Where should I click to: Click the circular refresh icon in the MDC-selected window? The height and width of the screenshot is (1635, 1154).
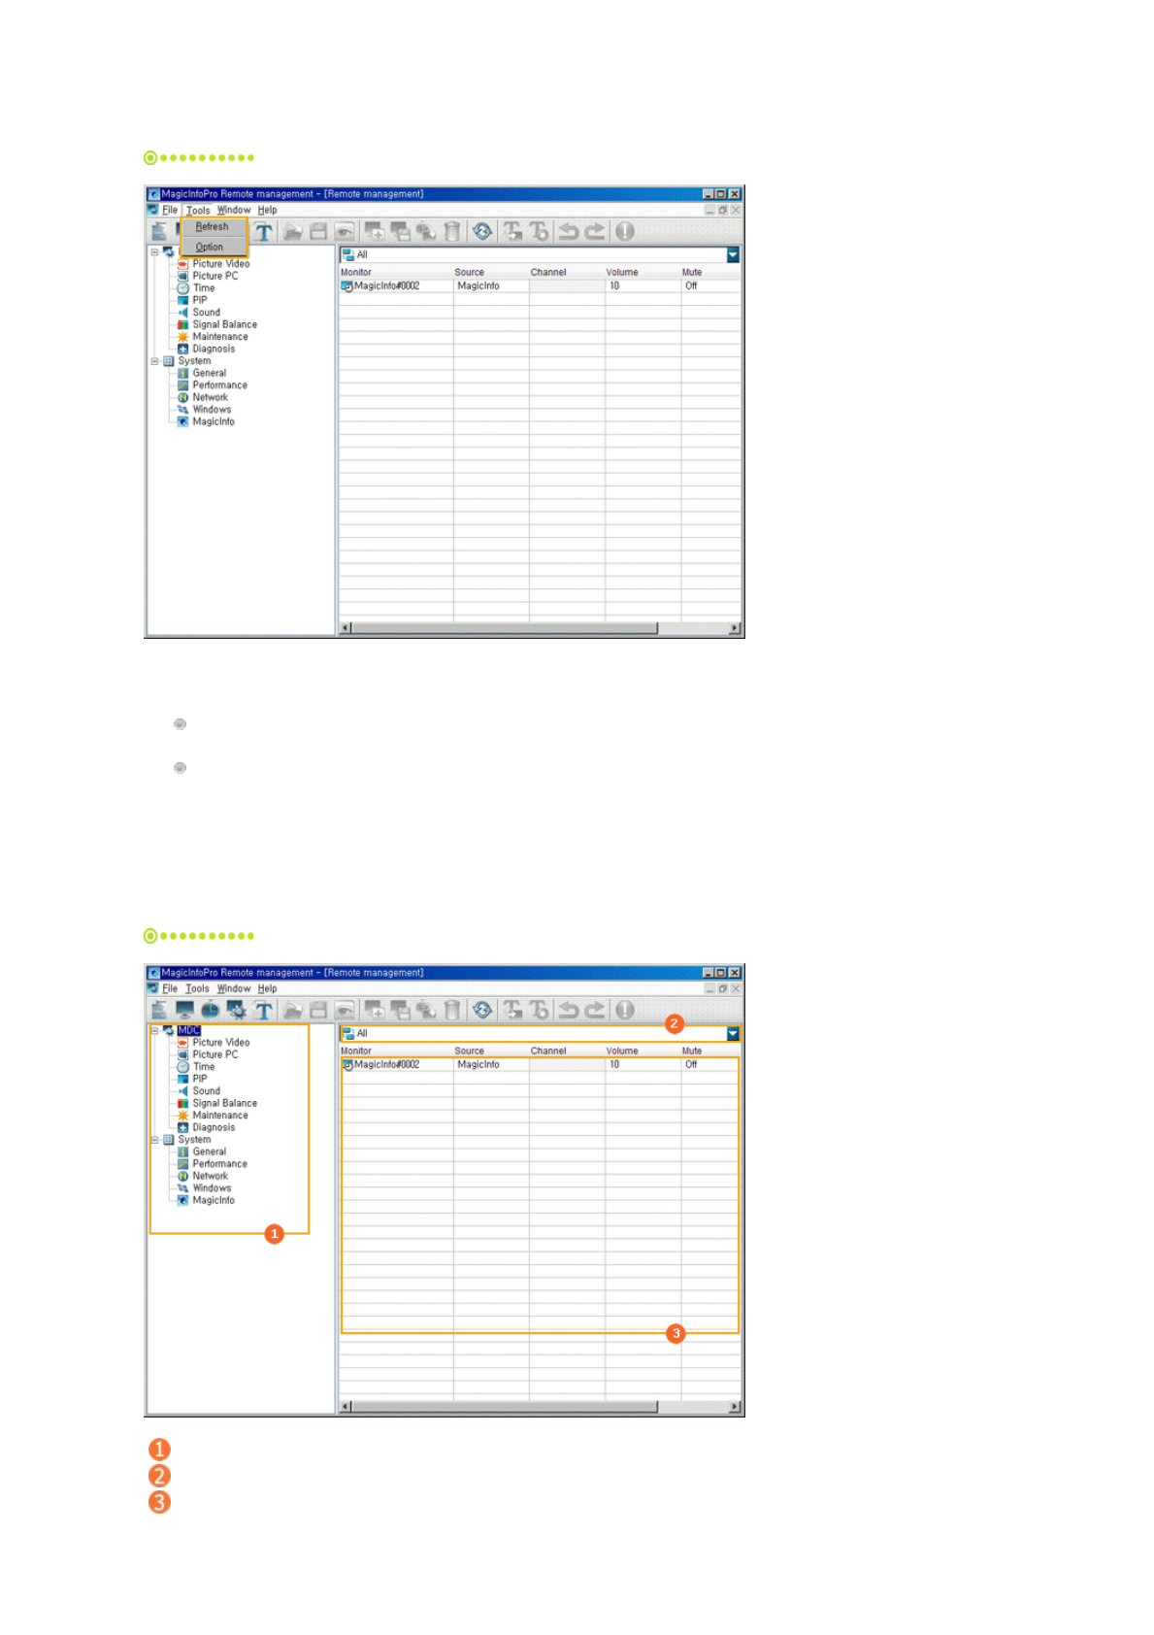pos(482,1010)
